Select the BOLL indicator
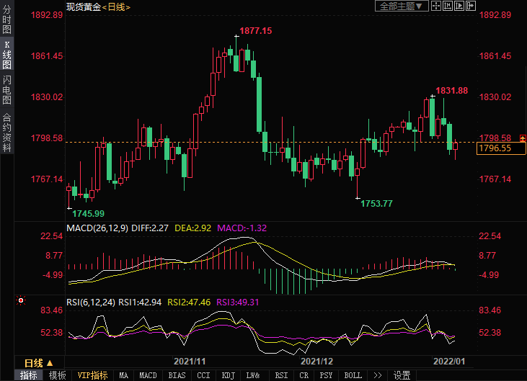This screenshot has width=527, height=381. click(x=353, y=375)
